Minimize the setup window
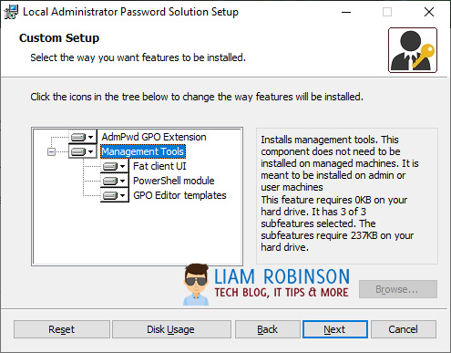 (346, 12)
